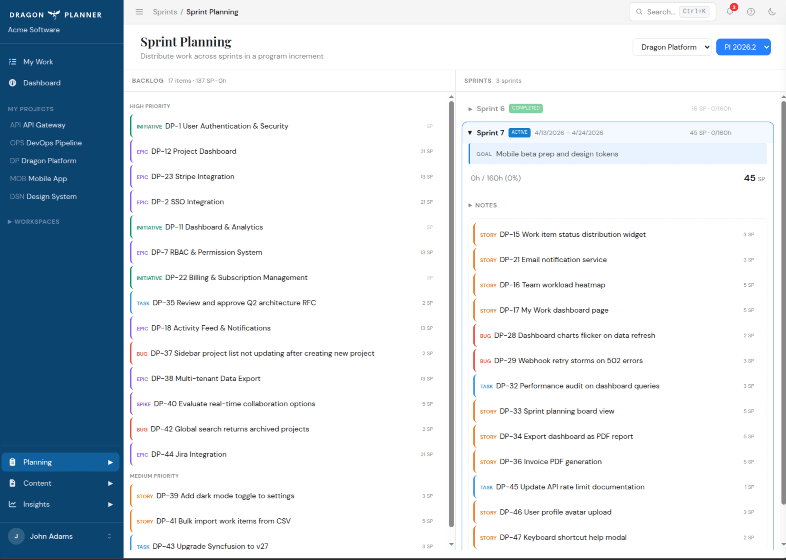
Task: Open the Content section in sidebar
Action: click(x=37, y=483)
